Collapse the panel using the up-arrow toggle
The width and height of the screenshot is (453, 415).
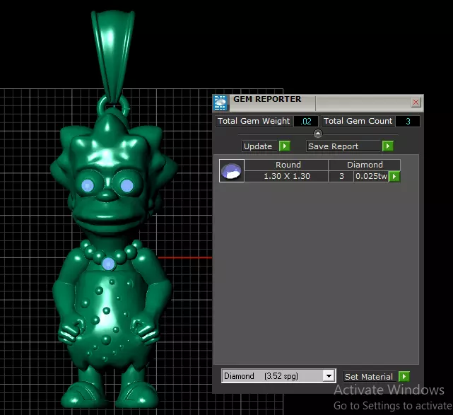318,134
